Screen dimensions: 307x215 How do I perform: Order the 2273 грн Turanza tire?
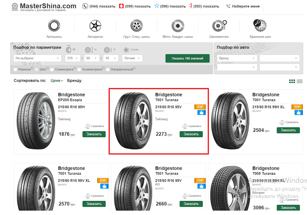click(x=191, y=134)
